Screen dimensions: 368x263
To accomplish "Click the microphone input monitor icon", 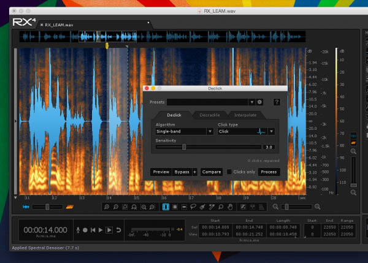I will point(78,230).
